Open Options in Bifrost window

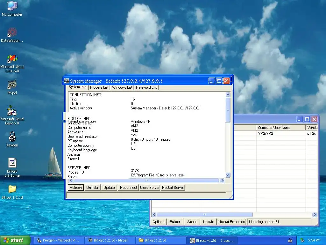point(159,222)
